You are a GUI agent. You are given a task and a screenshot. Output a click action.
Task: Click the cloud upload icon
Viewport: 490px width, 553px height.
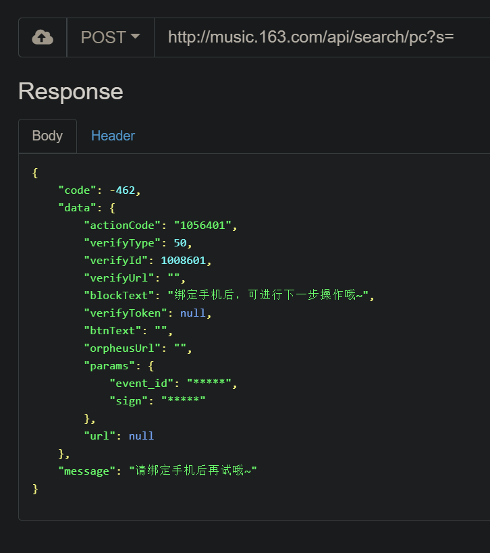(x=42, y=37)
